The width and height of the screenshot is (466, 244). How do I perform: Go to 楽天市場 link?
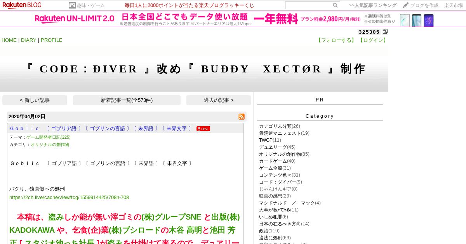click(x=454, y=5)
